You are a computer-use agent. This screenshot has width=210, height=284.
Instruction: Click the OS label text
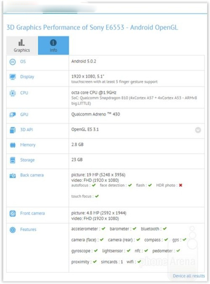point(23,62)
